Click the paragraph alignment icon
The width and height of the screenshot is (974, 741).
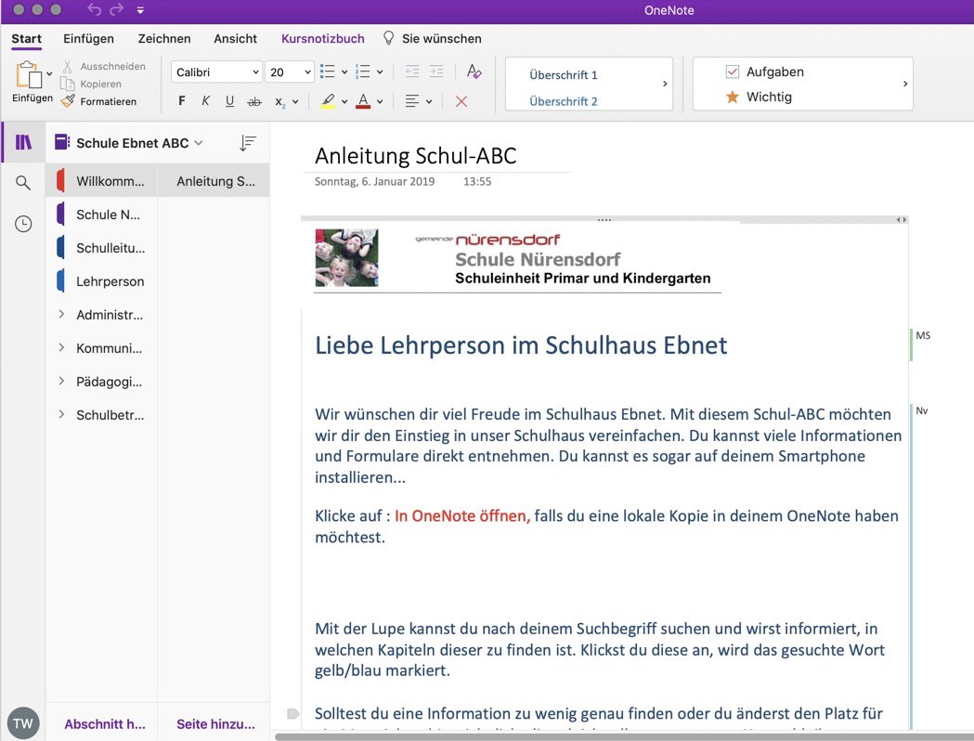coord(412,101)
